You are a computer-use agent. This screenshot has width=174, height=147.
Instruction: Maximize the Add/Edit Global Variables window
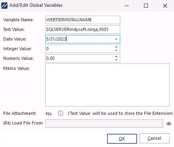pos(146,6)
